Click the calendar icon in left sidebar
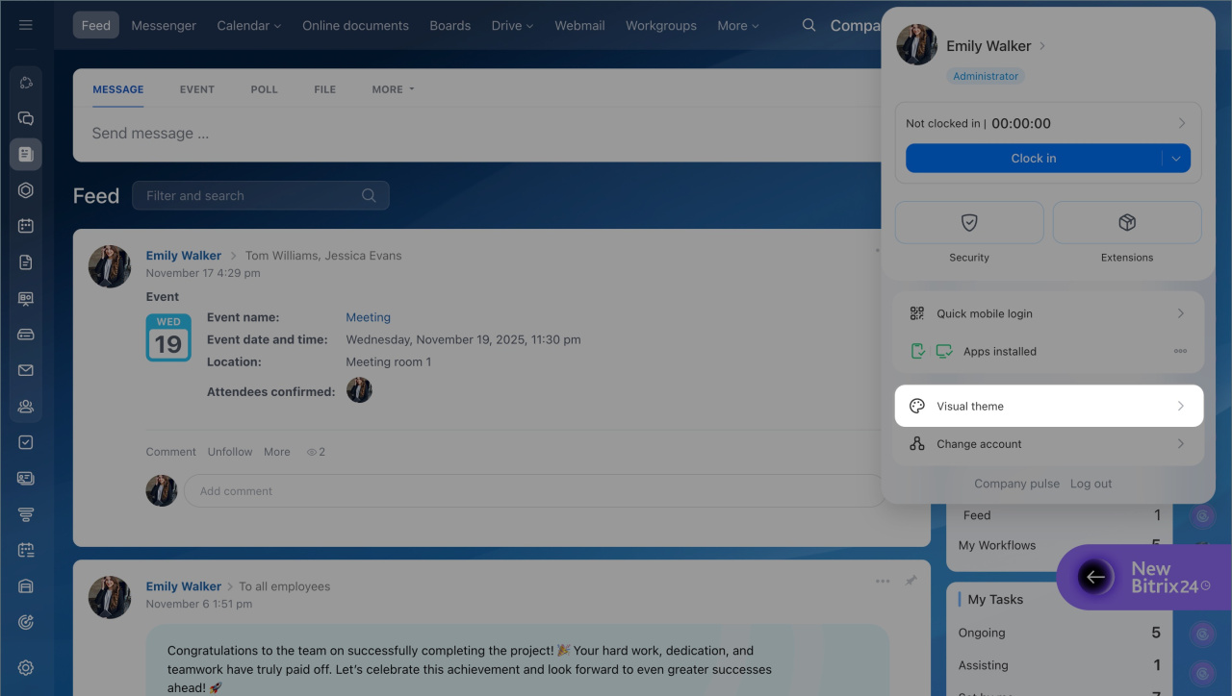 tap(26, 226)
